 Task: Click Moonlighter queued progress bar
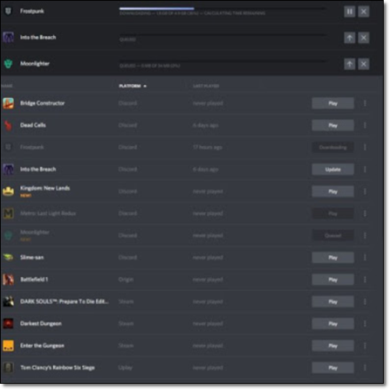coord(222,61)
